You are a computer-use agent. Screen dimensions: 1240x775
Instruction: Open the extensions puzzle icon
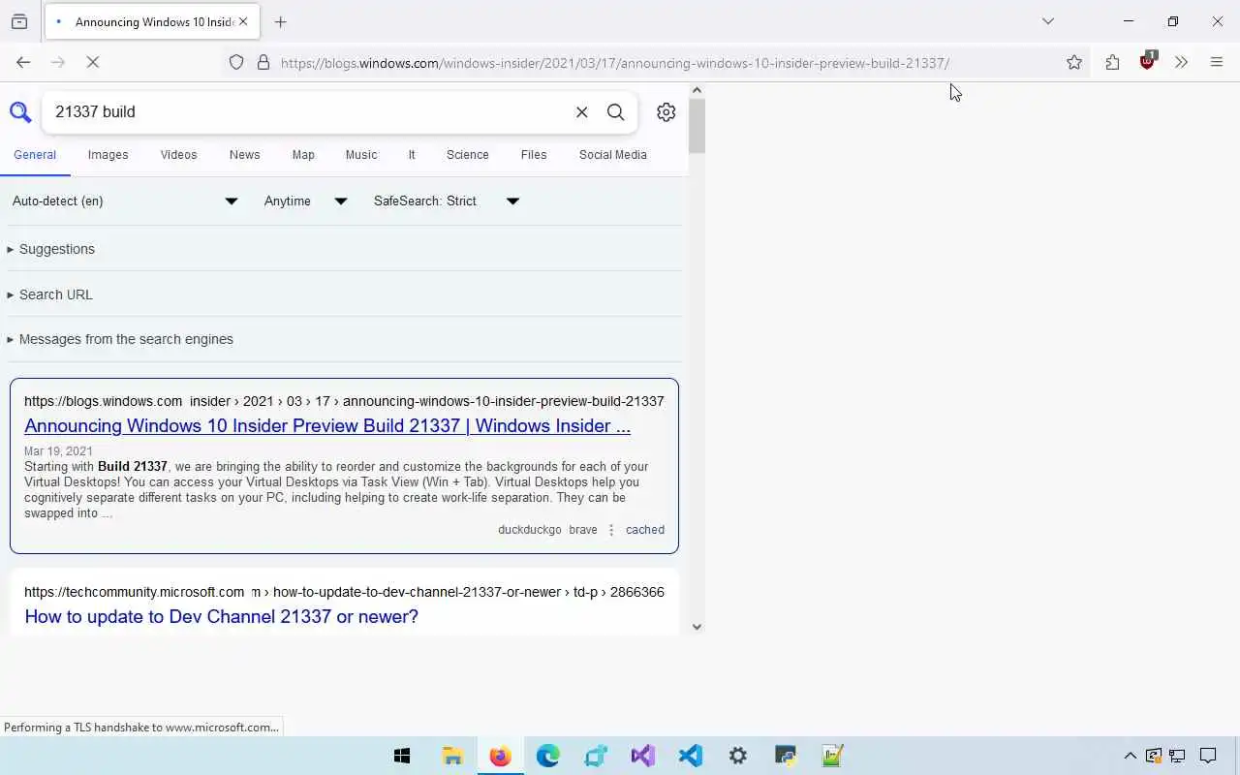[x=1112, y=62]
